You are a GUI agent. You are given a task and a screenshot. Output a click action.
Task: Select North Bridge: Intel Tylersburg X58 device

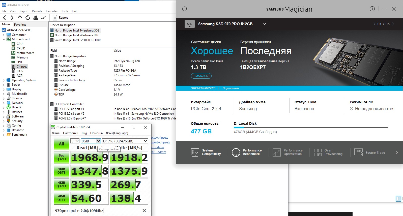(75, 30)
